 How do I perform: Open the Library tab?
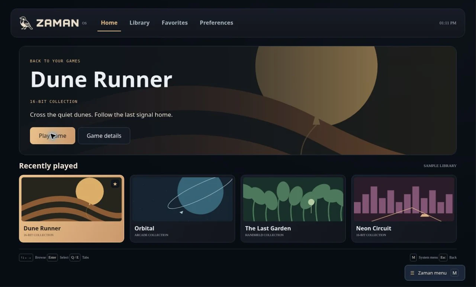point(139,23)
